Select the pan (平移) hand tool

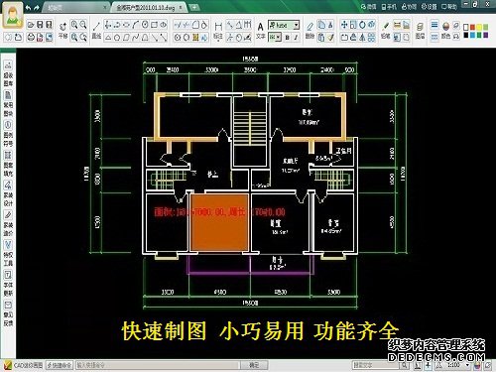tap(62, 30)
